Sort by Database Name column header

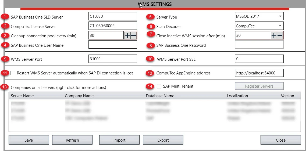pos(160,96)
